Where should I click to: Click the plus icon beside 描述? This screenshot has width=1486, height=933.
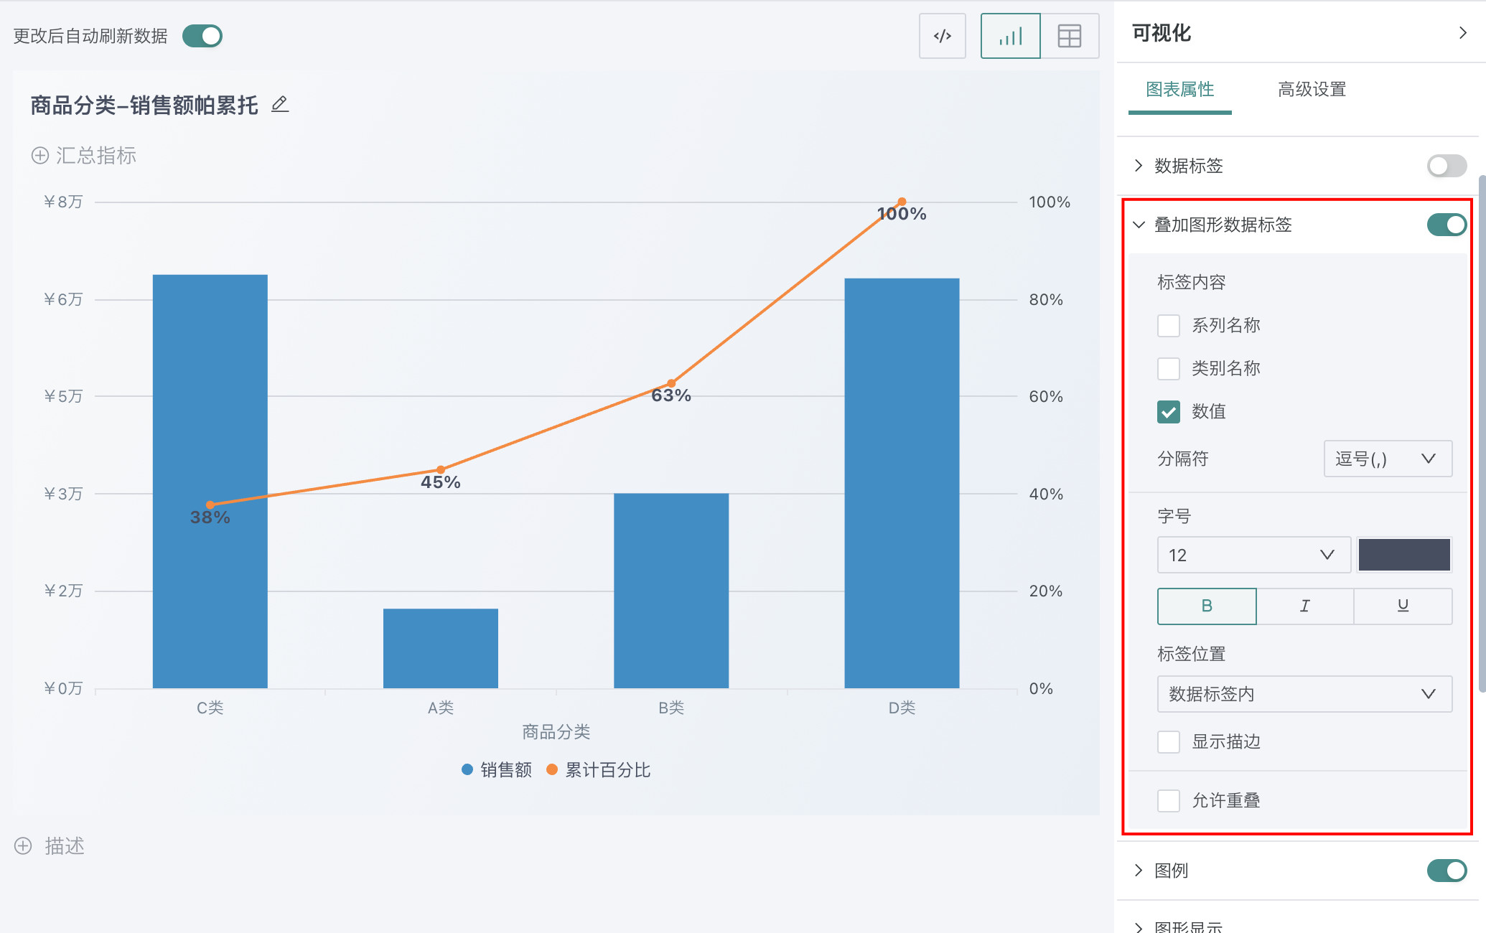(23, 846)
